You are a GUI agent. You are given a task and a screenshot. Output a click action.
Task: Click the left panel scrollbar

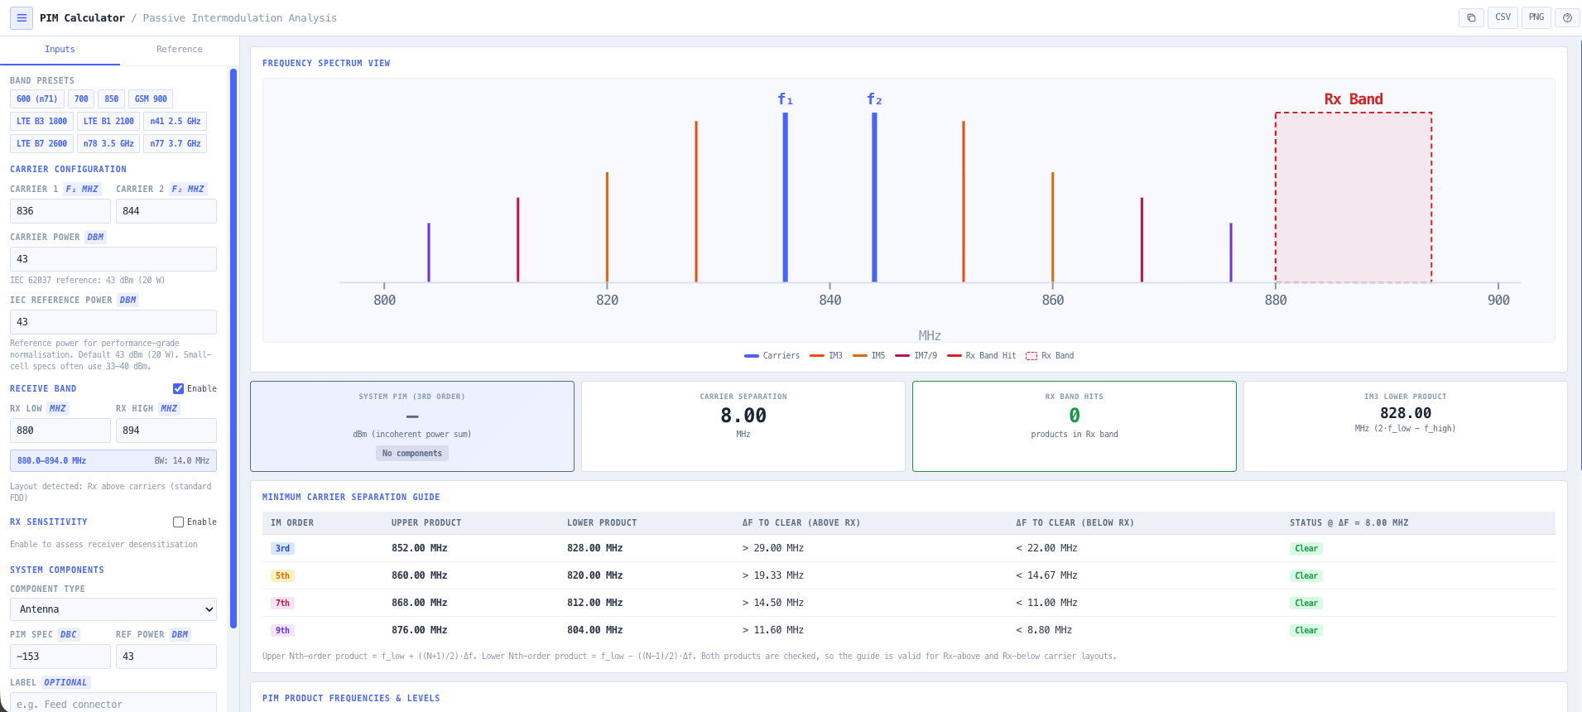233,348
